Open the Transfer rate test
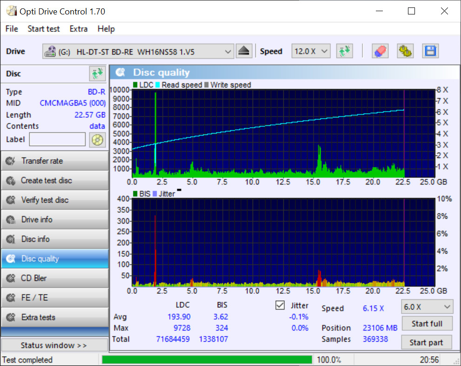This screenshot has width=461, height=366. [54, 161]
